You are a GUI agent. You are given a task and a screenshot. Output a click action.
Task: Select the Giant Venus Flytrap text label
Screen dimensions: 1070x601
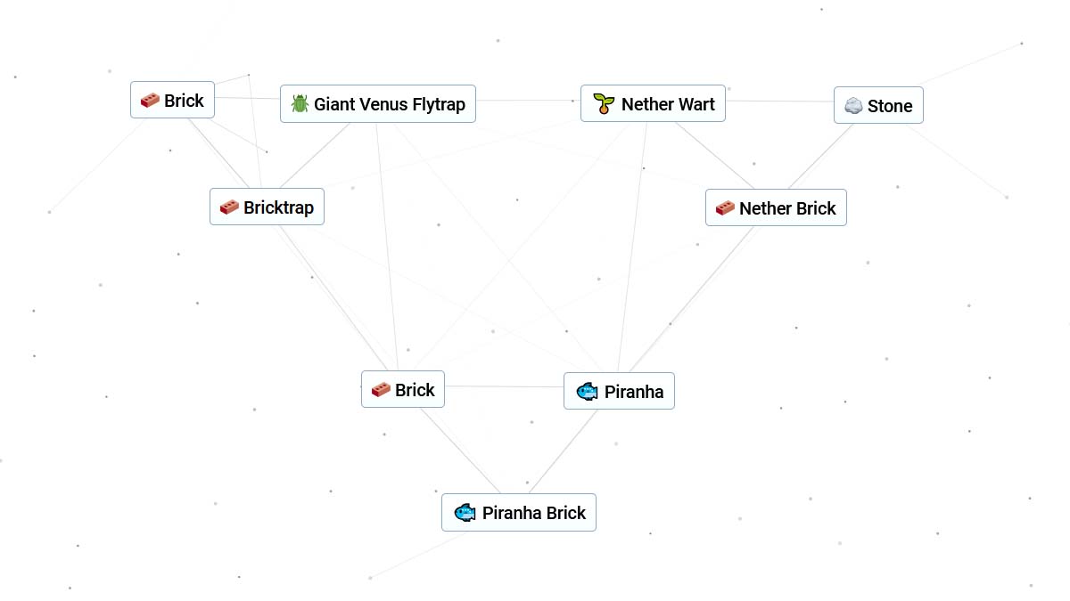coord(390,104)
